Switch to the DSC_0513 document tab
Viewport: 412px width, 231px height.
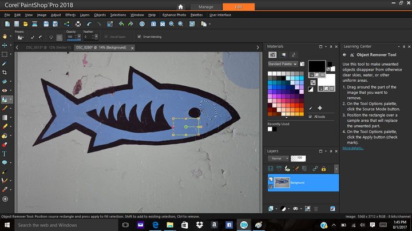point(48,47)
